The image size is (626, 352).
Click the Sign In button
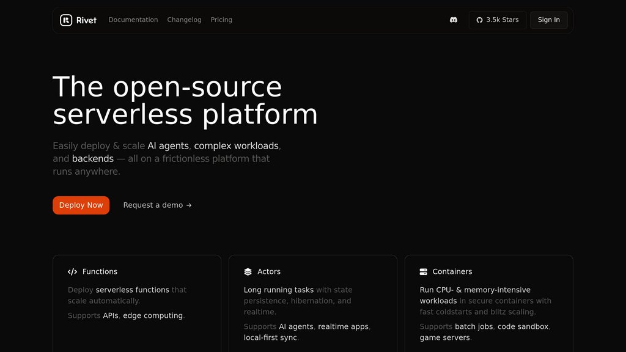549,20
